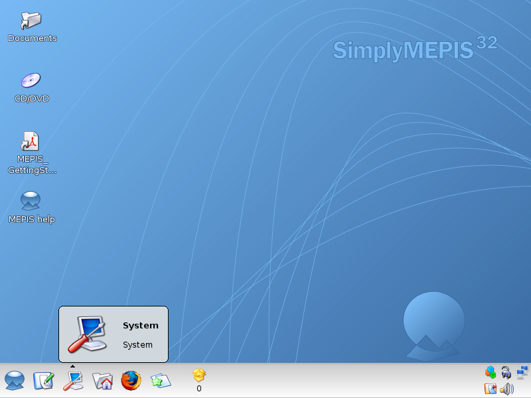Open the speaker volume control
The width and height of the screenshot is (531, 398).
pos(506,389)
